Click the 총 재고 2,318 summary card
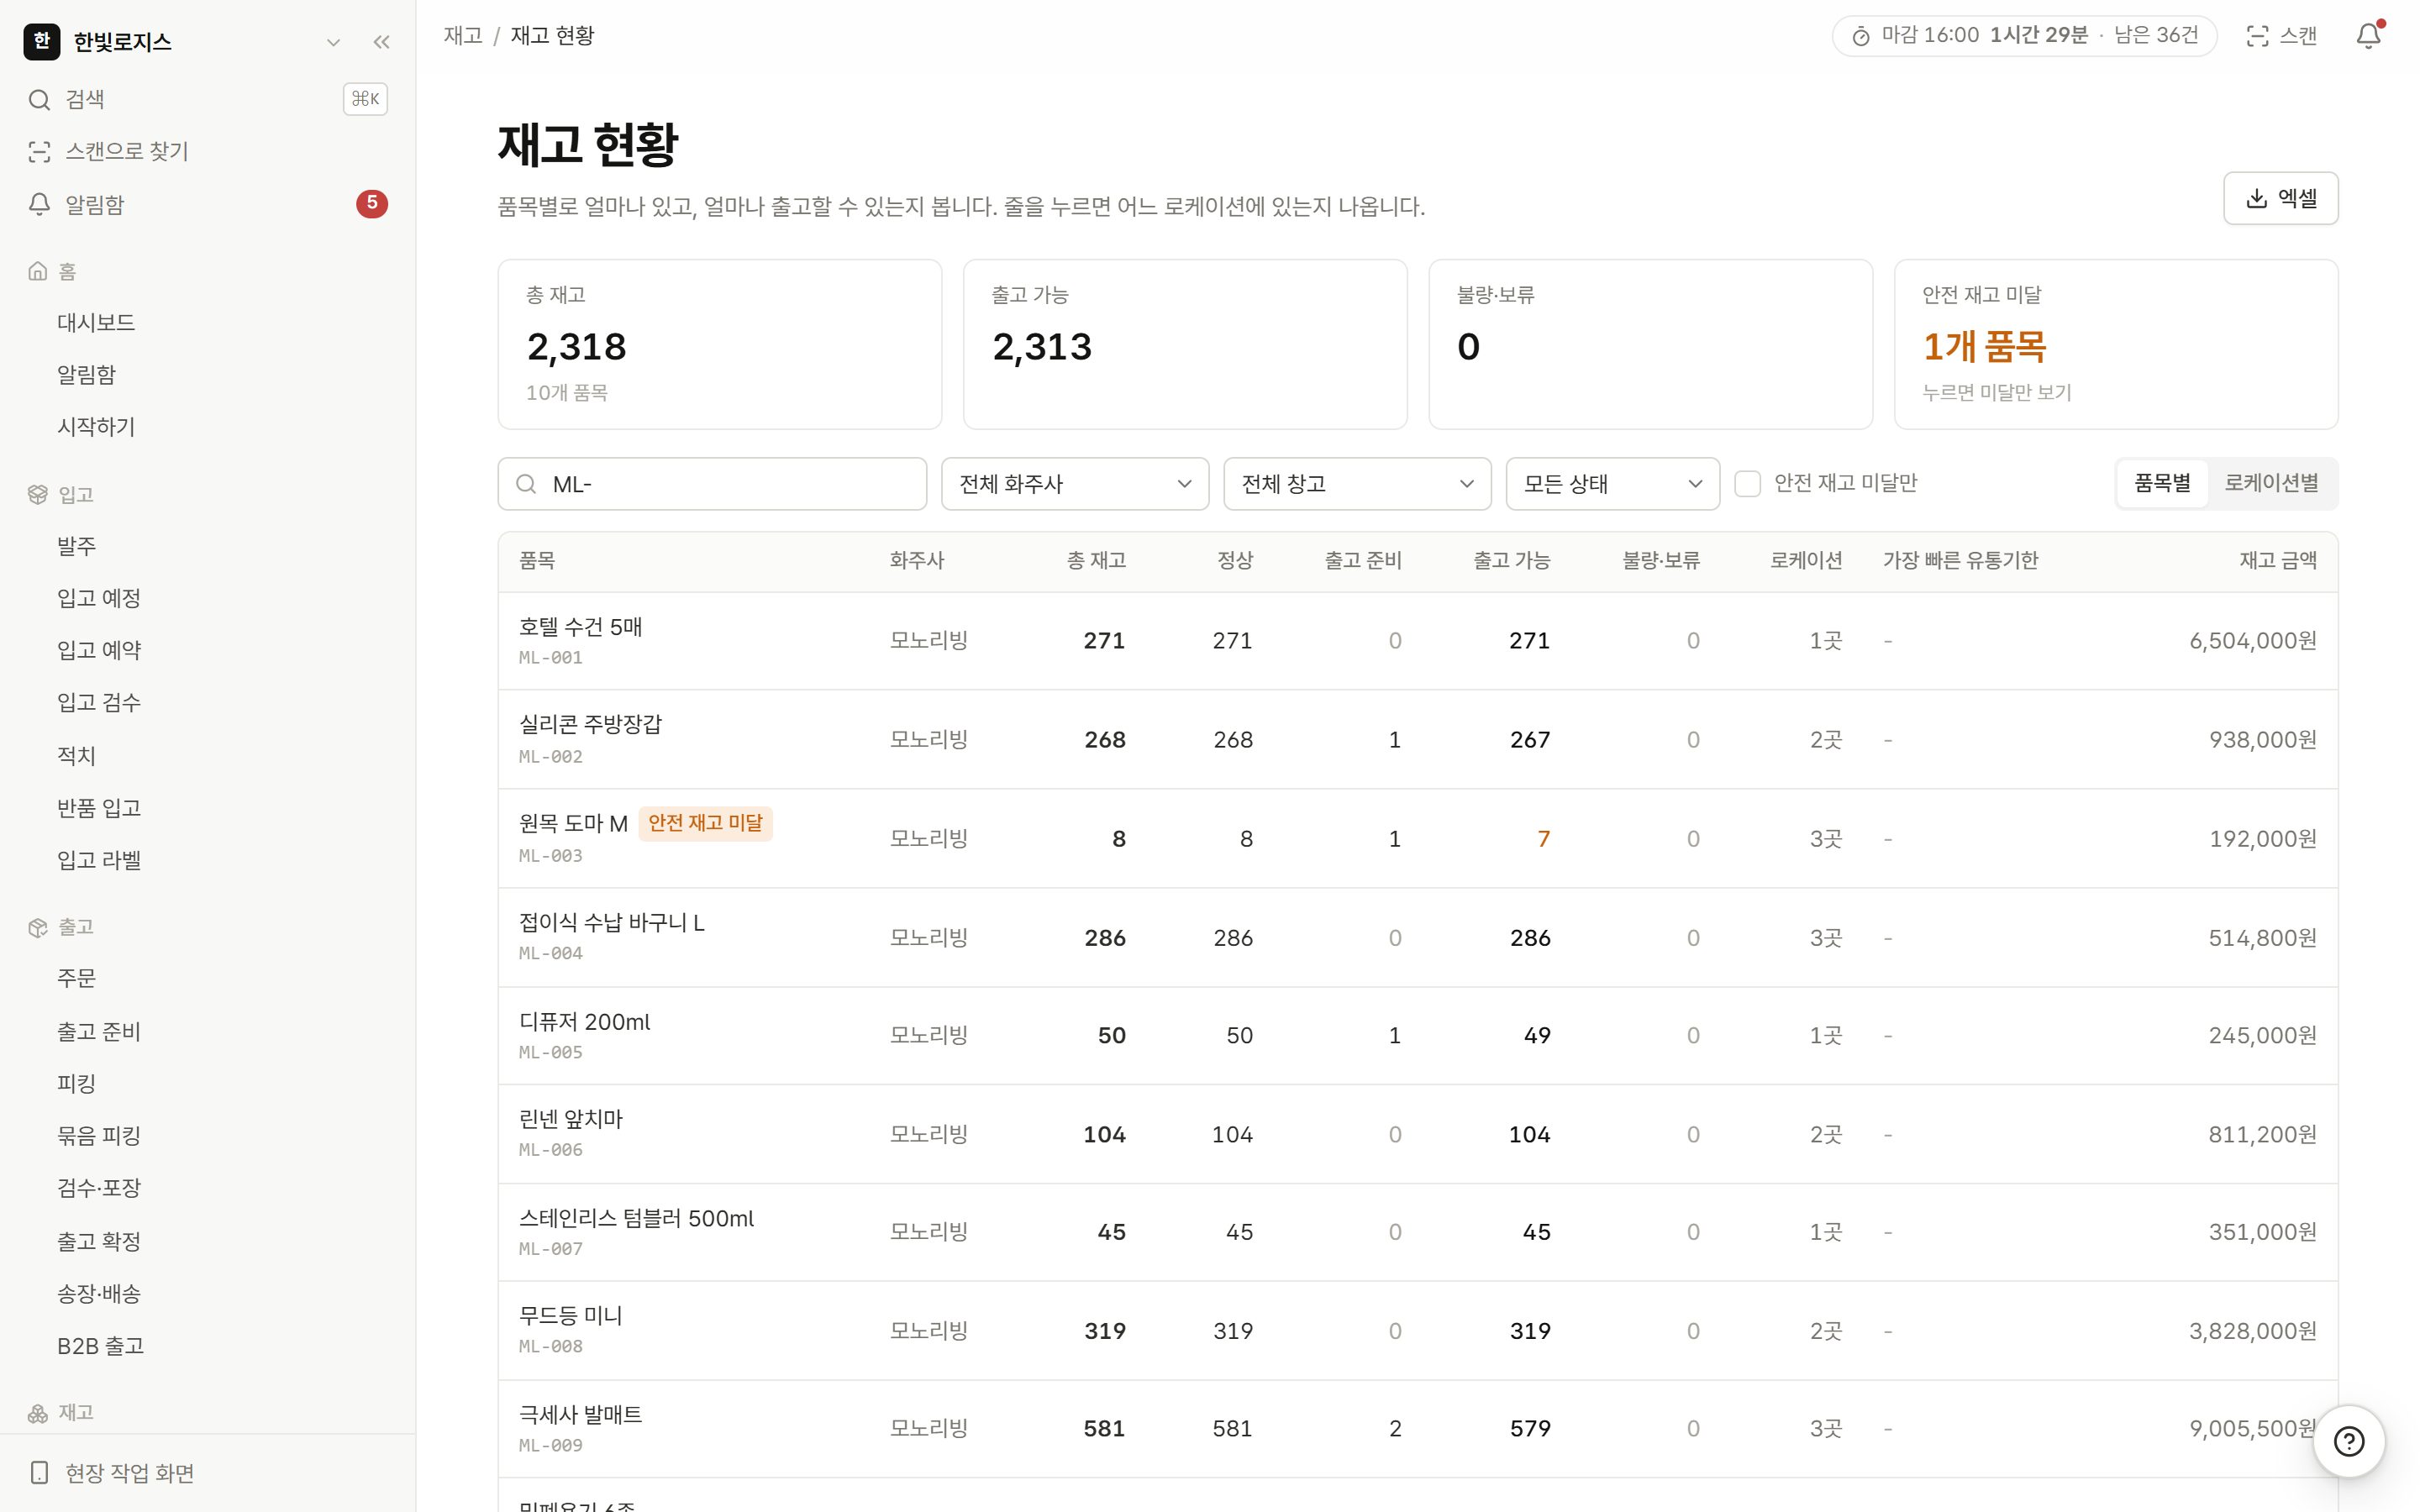 point(719,344)
